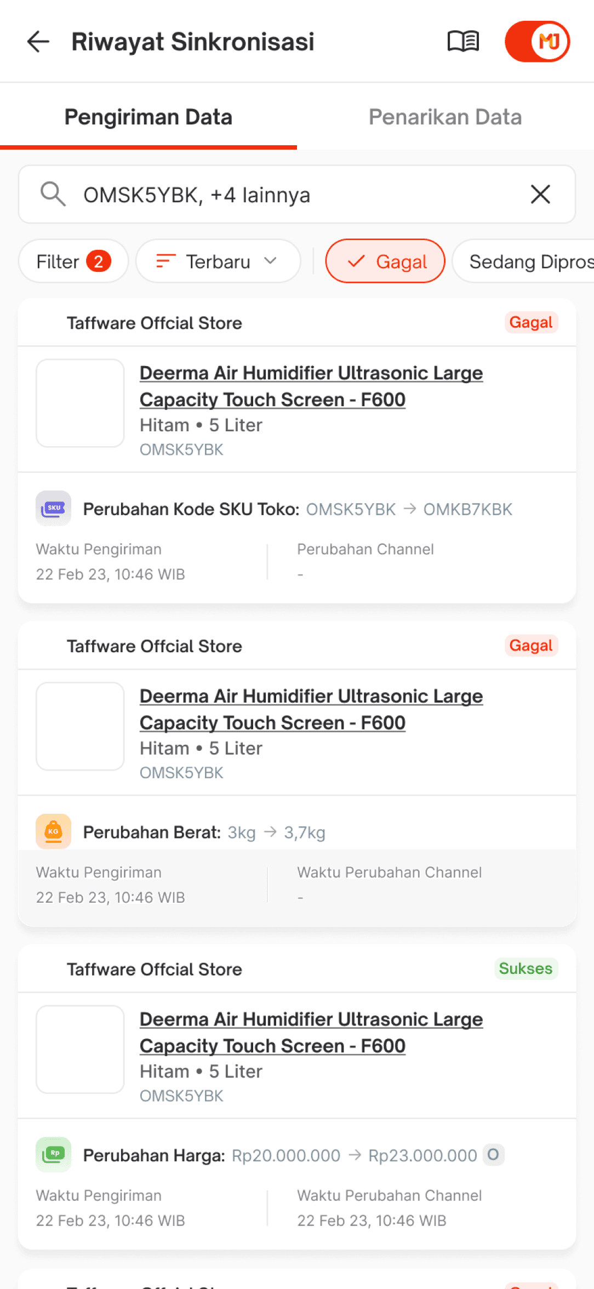This screenshot has height=1289, width=594.
Task: Click Waktu Perubahan Channel timestamp on Sukses card
Action: click(x=372, y=1220)
